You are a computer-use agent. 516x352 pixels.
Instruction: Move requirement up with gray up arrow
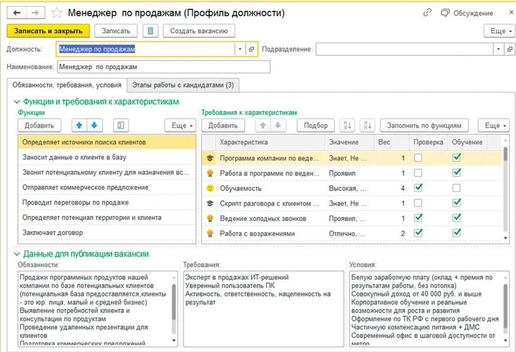[x=263, y=125]
